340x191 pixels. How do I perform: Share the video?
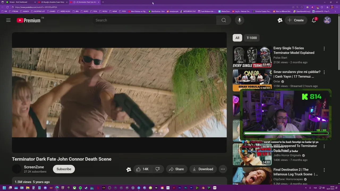177,169
